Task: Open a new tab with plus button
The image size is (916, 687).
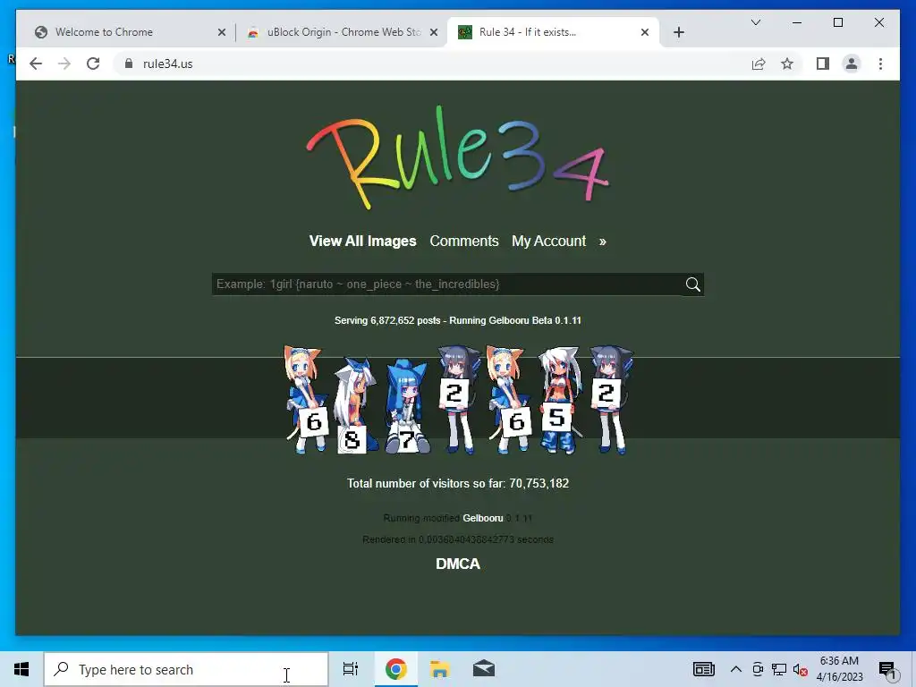Action: pyautogui.click(x=678, y=32)
